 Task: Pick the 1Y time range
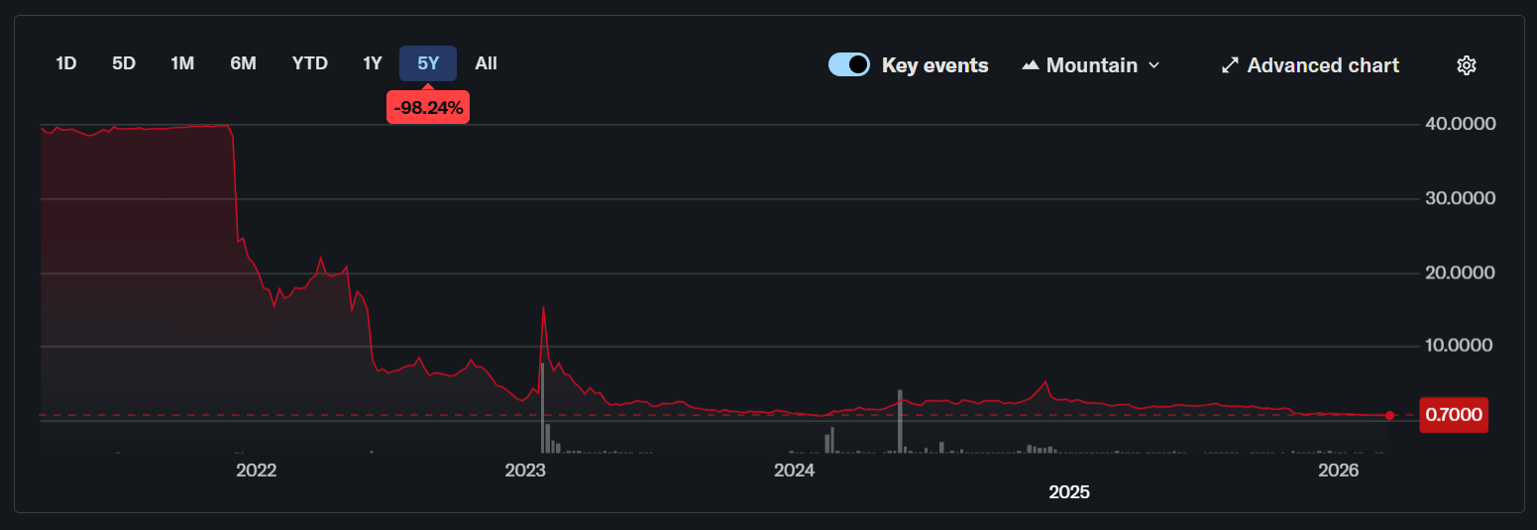[372, 63]
